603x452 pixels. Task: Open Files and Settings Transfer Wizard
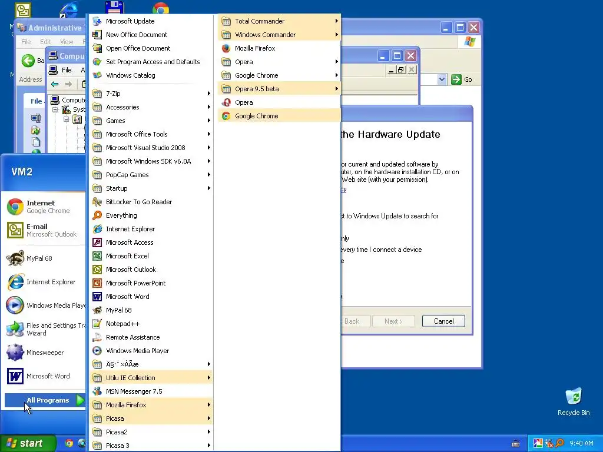(x=45, y=329)
